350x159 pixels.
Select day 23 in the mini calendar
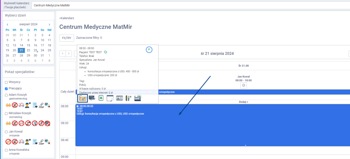35,50
